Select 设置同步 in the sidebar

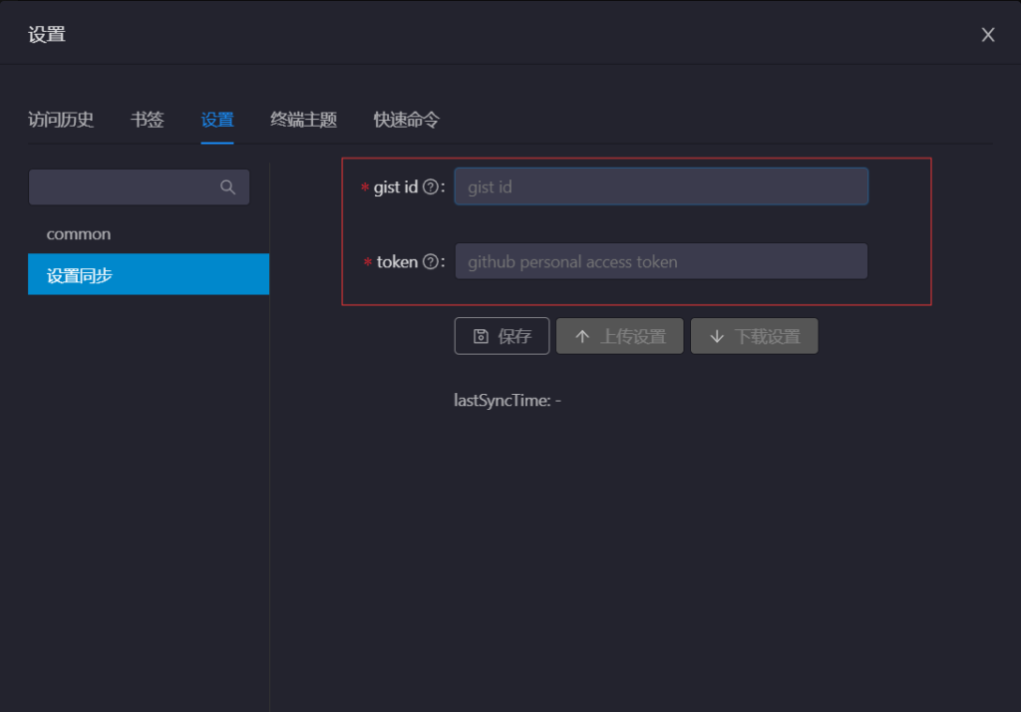coord(80,275)
